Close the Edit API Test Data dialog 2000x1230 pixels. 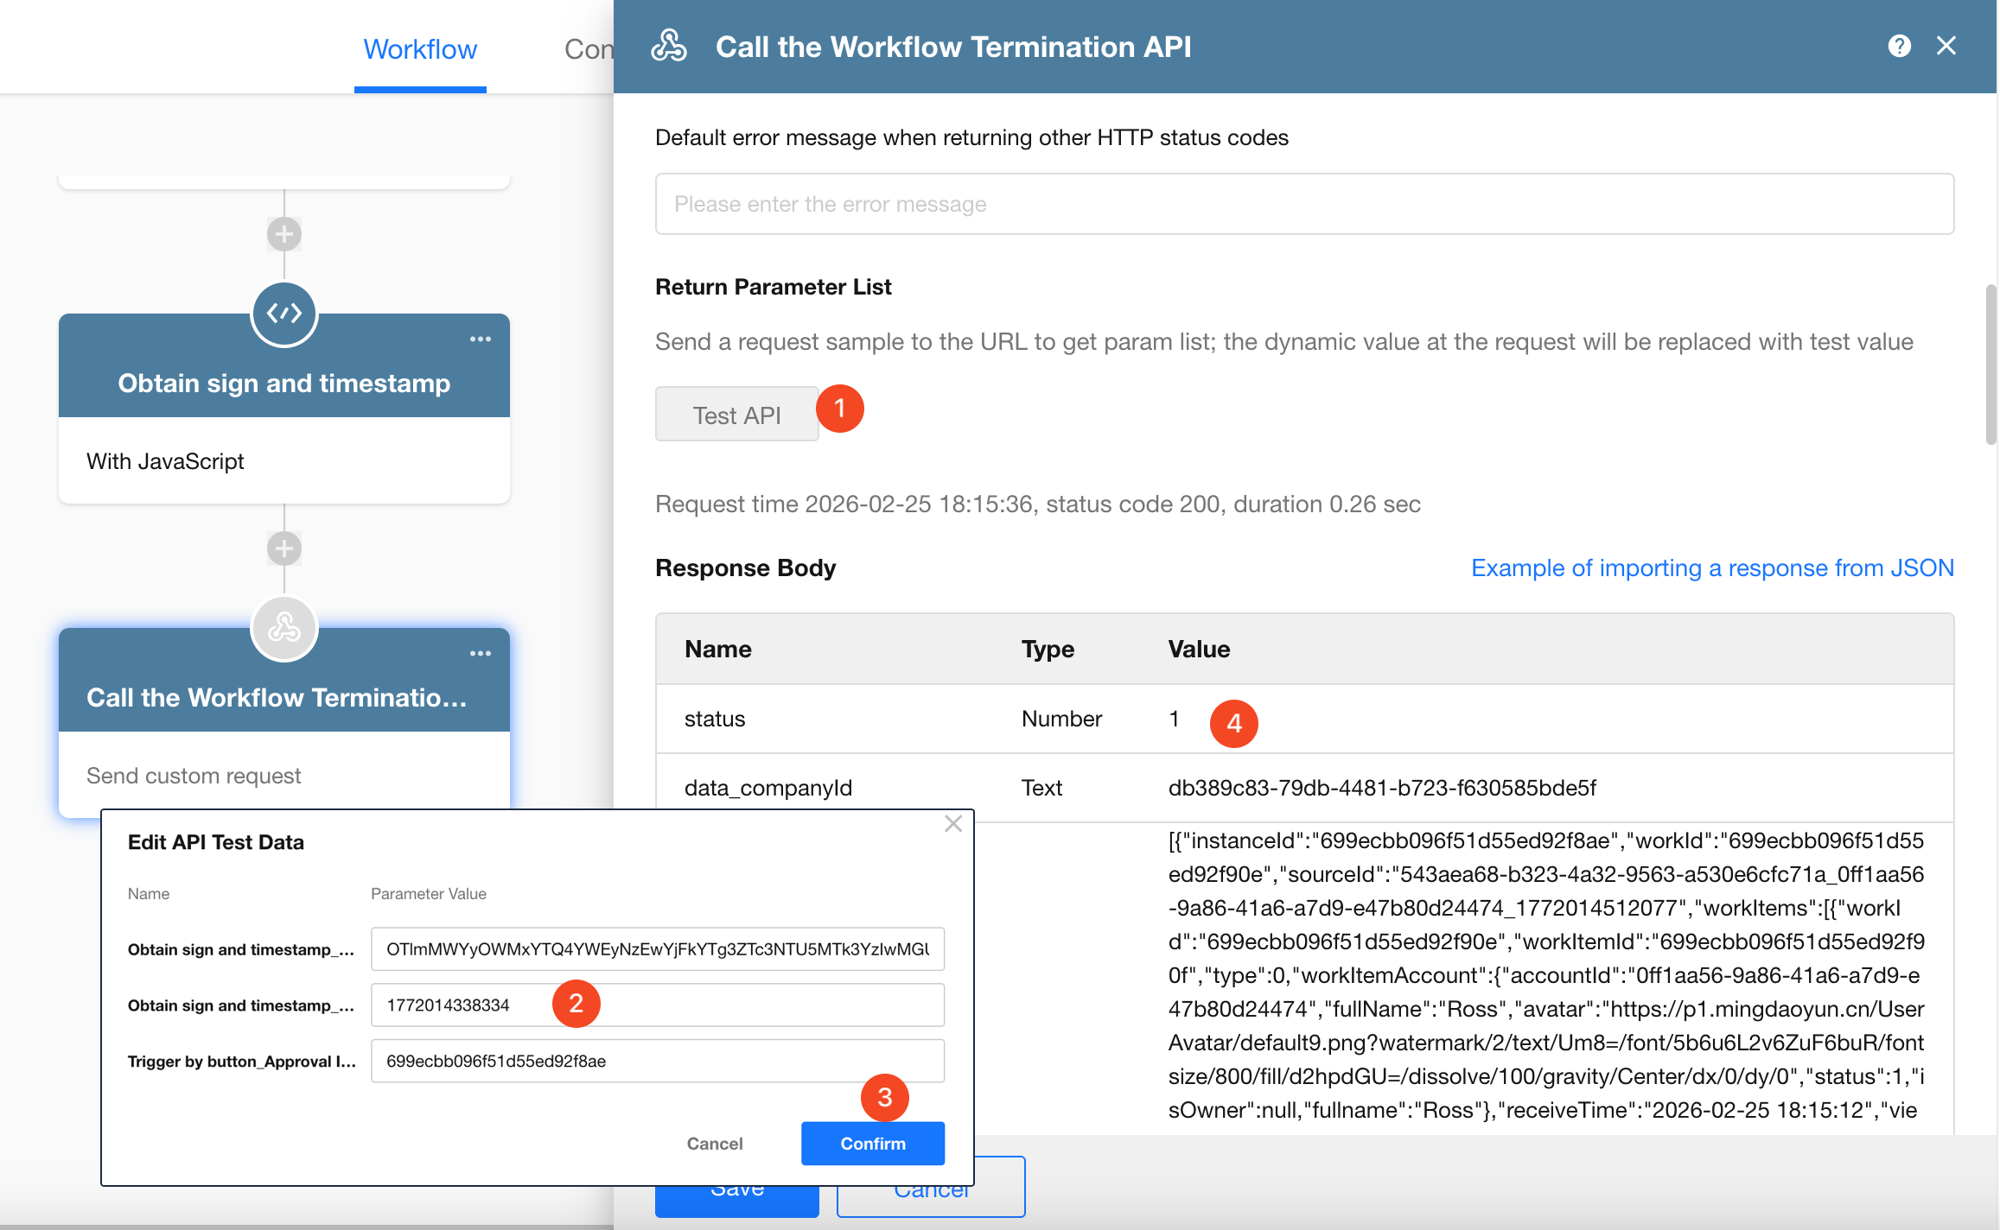click(x=952, y=824)
